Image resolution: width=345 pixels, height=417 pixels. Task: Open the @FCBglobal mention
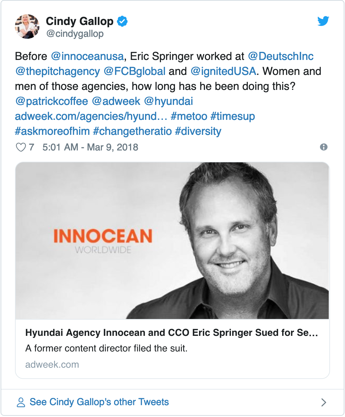[x=134, y=71]
